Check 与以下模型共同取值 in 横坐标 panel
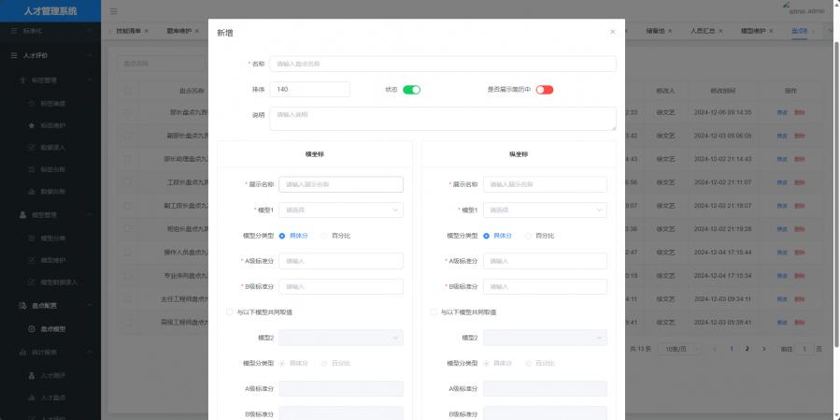The image size is (840, 420). pos(229,311)
